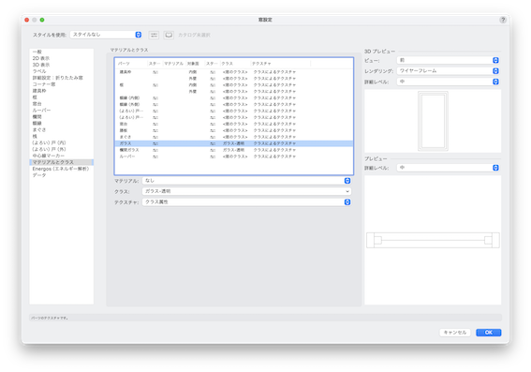The image size is (531, 372).
Task: Click ガラス-透明 class cell in 欄間ガラス row
Action: 233,150
